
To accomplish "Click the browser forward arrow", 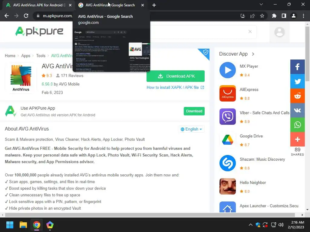I will [x=16, y=16].
